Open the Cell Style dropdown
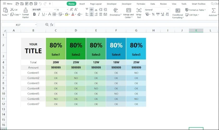Image resolution: width=219 pixels, height=130 pixels. click(192, 15)
